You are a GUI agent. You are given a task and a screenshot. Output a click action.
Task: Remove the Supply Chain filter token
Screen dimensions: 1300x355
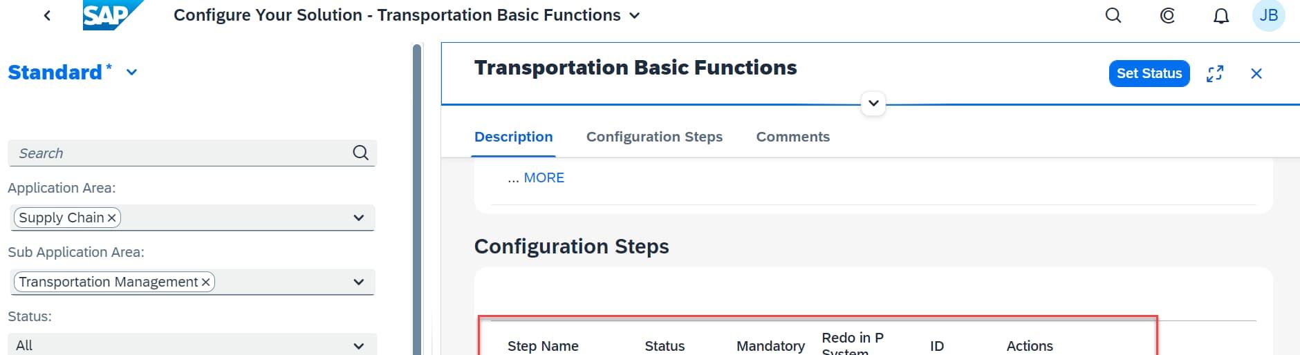pyautogui.click(x=111, y=218)
